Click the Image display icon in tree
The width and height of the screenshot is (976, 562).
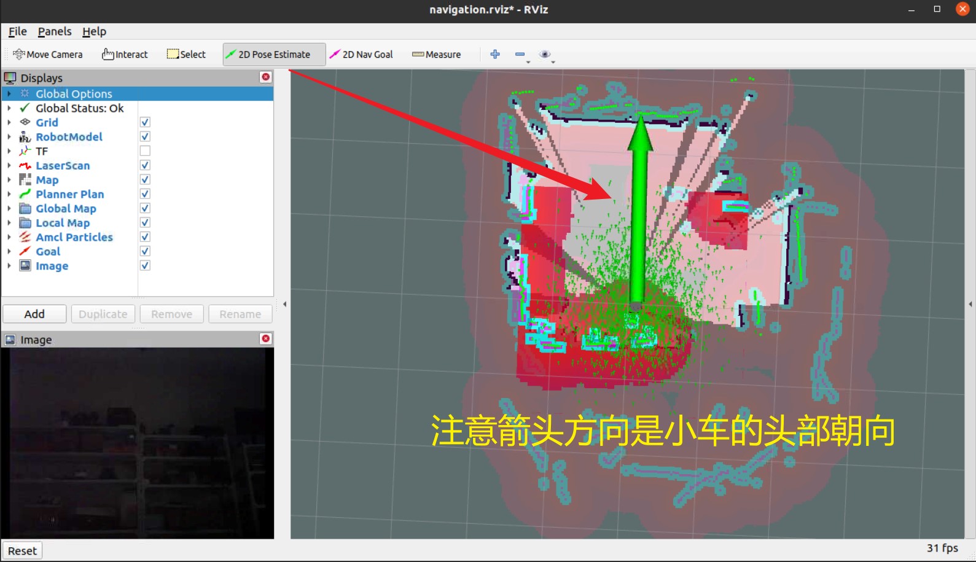[x=25, y=265]
